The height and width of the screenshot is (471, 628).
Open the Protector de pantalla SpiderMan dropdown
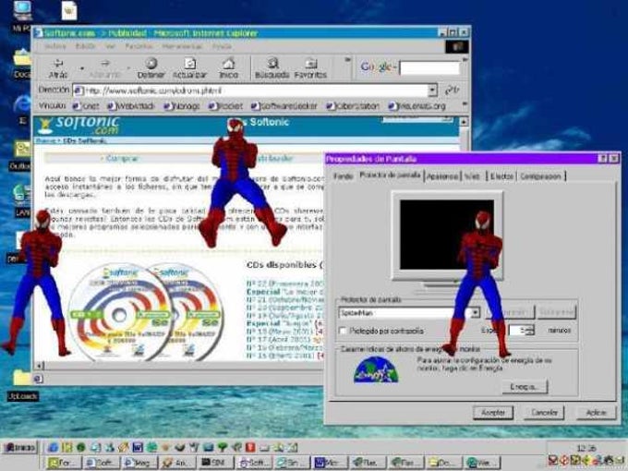click(x=475, y=312)
